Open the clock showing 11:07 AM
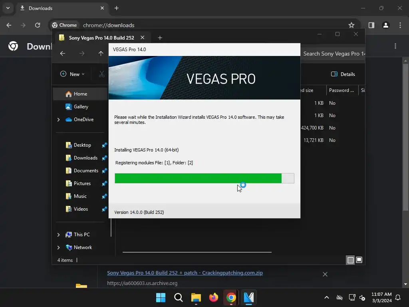Viewport: 409px width, 307px height. coord(381,297)
